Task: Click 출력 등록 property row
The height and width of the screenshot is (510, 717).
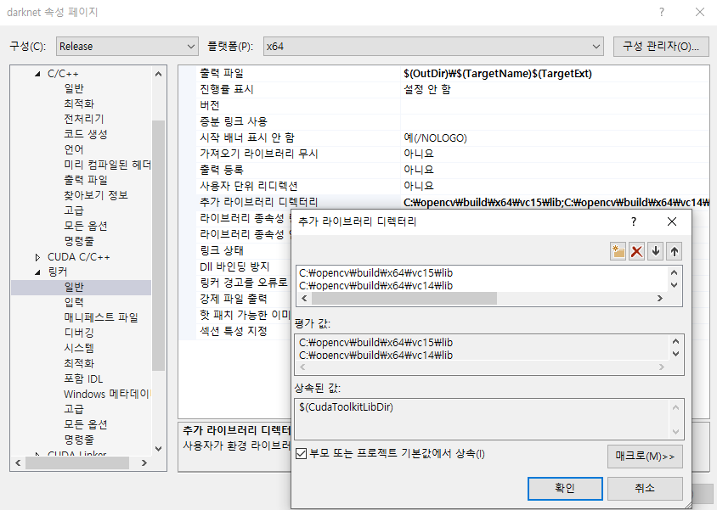Action: coord(443,170)
